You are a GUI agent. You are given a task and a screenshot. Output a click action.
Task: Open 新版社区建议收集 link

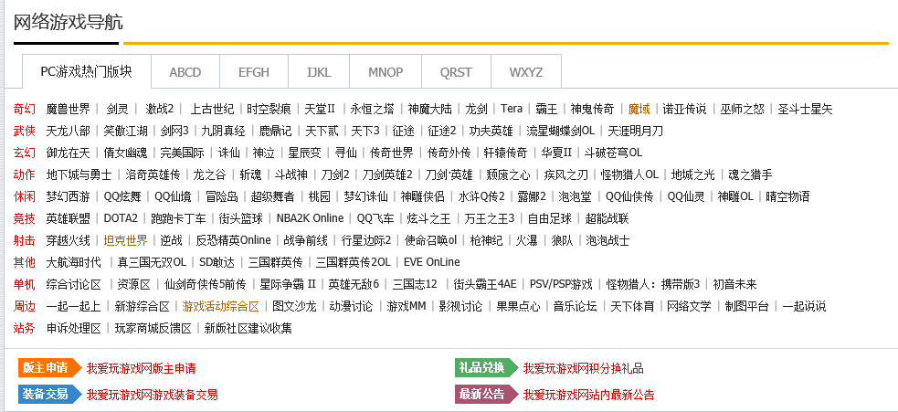248,328
